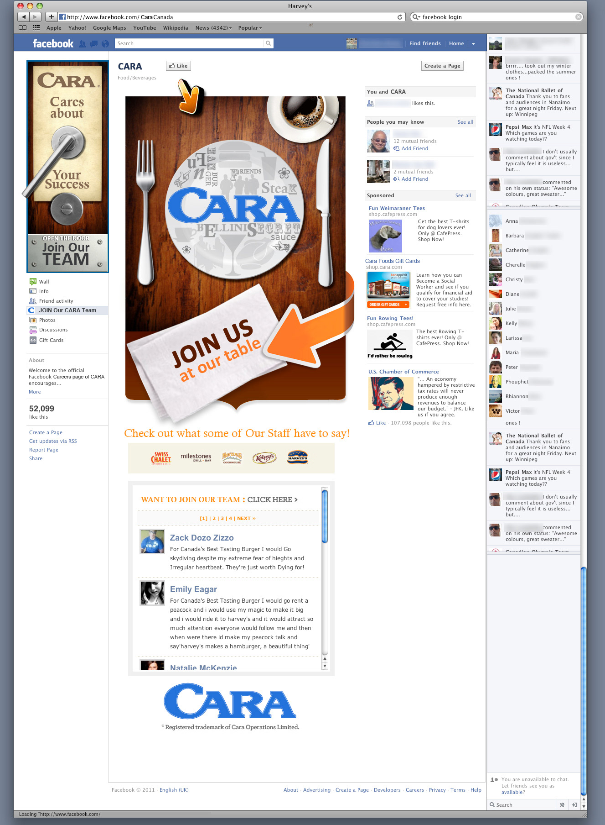Open Emily Eagar's profile
605x825 pixels.
(193, 589)
